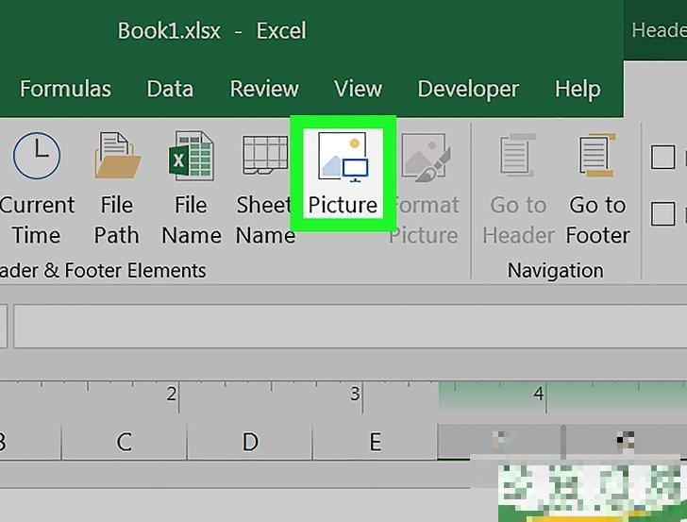Open the Review tab
Image resolution: width=687 pixels, height=522 pixels.
(x=264, y=90)
